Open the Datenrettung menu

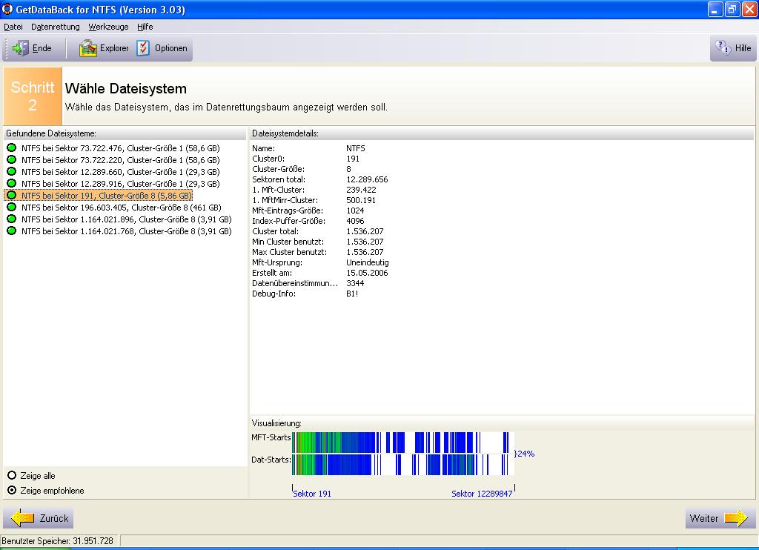(x=55, y=27)
